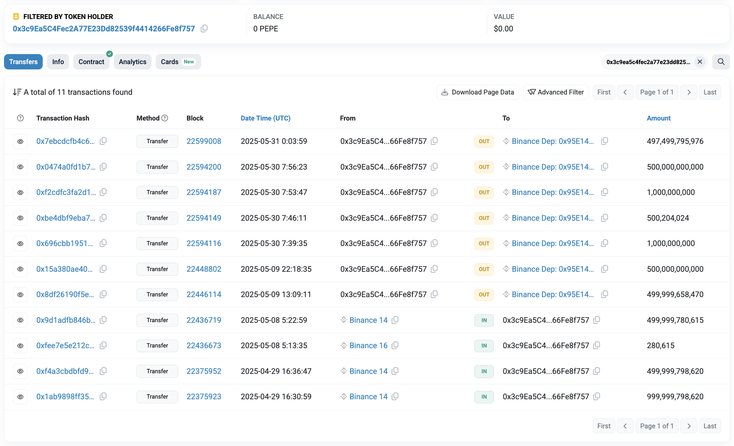Copy the Binance 16 address

(x=395, y=346)
